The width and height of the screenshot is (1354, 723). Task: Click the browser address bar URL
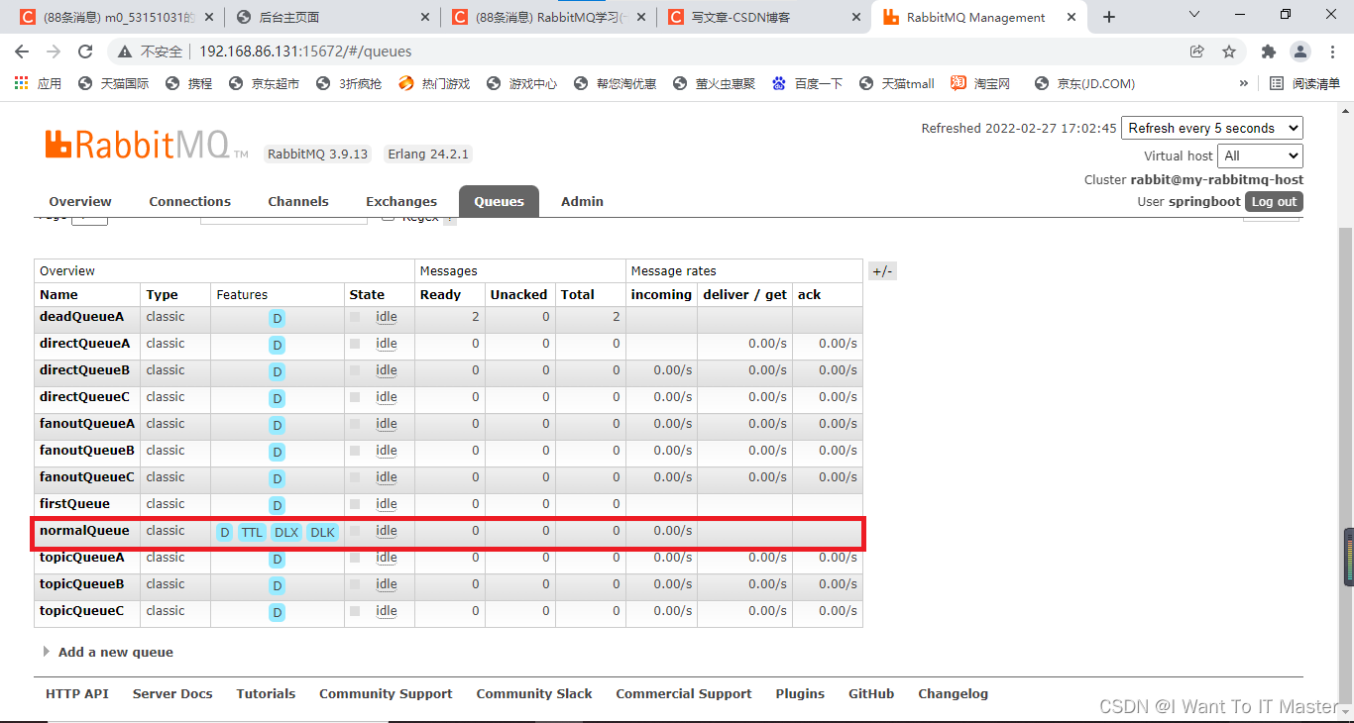305,52
